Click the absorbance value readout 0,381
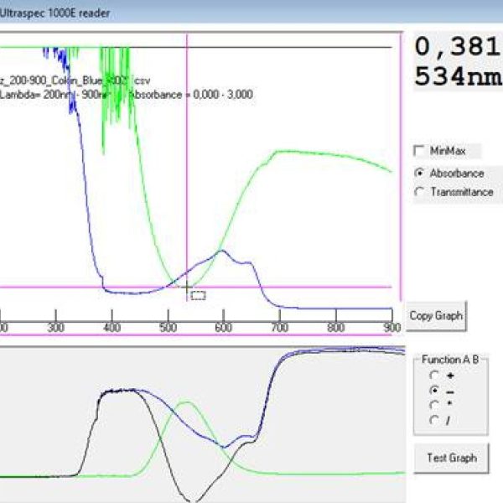503x503 pixels. click(458, 47)
